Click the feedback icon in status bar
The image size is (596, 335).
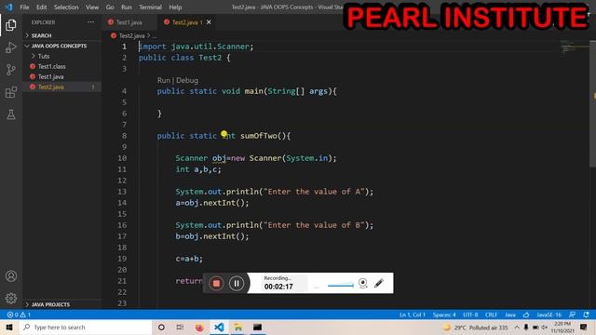click(x=572, y=315)
